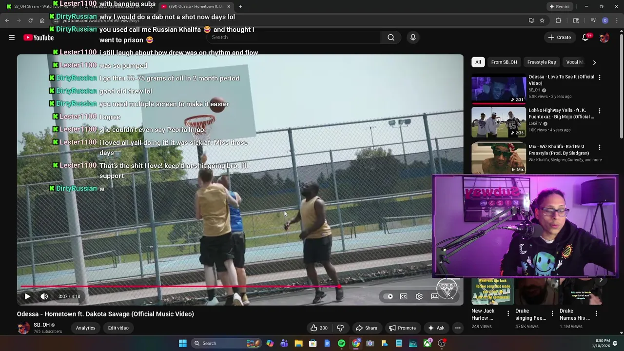The width and height of the screenshot is (624, 351).
Task: Open Copilot from the taskbar
Action: pos(270,343)
